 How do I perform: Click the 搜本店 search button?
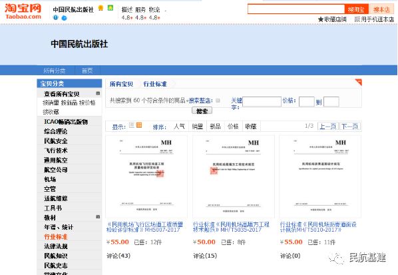pos(381,9)
